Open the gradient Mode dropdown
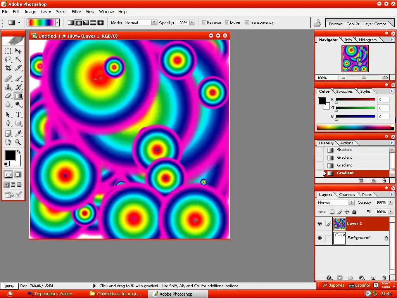Screen dimensions: 397x298 pos(141,23)
